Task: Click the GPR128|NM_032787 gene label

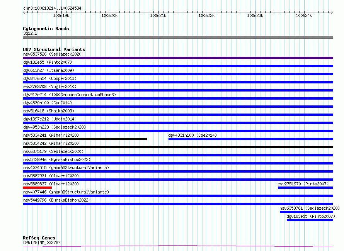Action: [42, 243]
